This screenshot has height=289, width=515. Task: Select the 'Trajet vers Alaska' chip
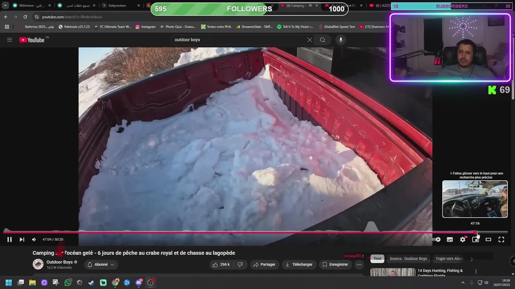tap(449, 258)
